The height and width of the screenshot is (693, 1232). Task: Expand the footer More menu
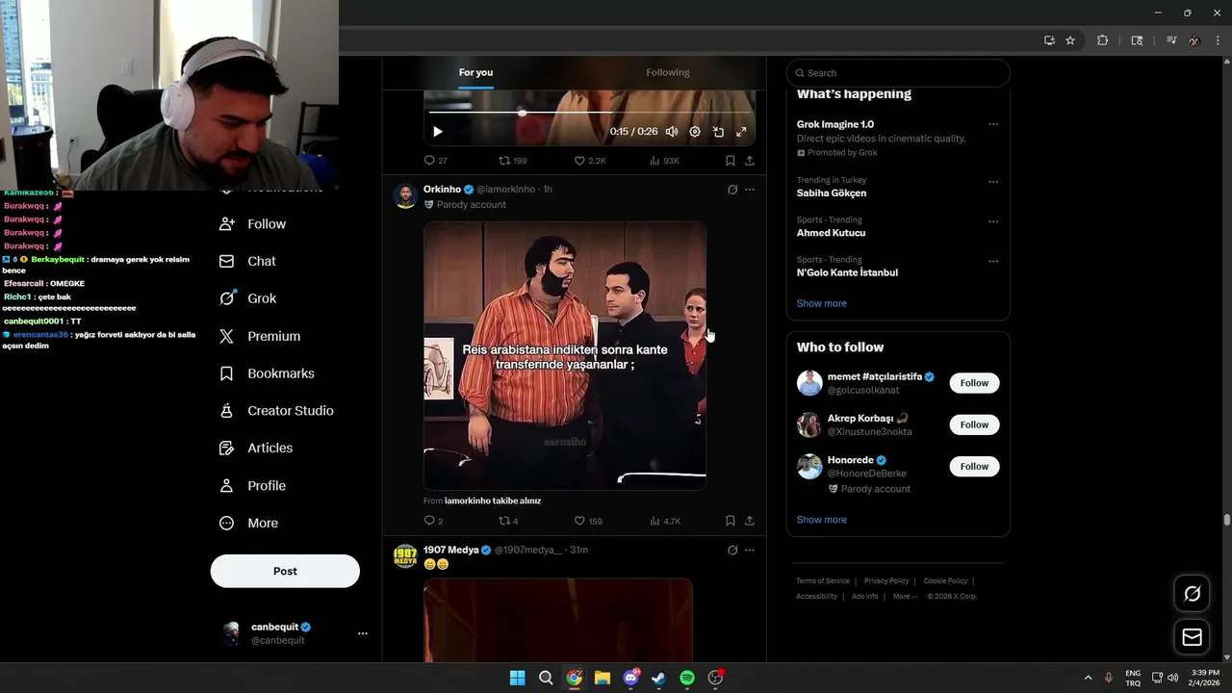[x=905, y=597]
